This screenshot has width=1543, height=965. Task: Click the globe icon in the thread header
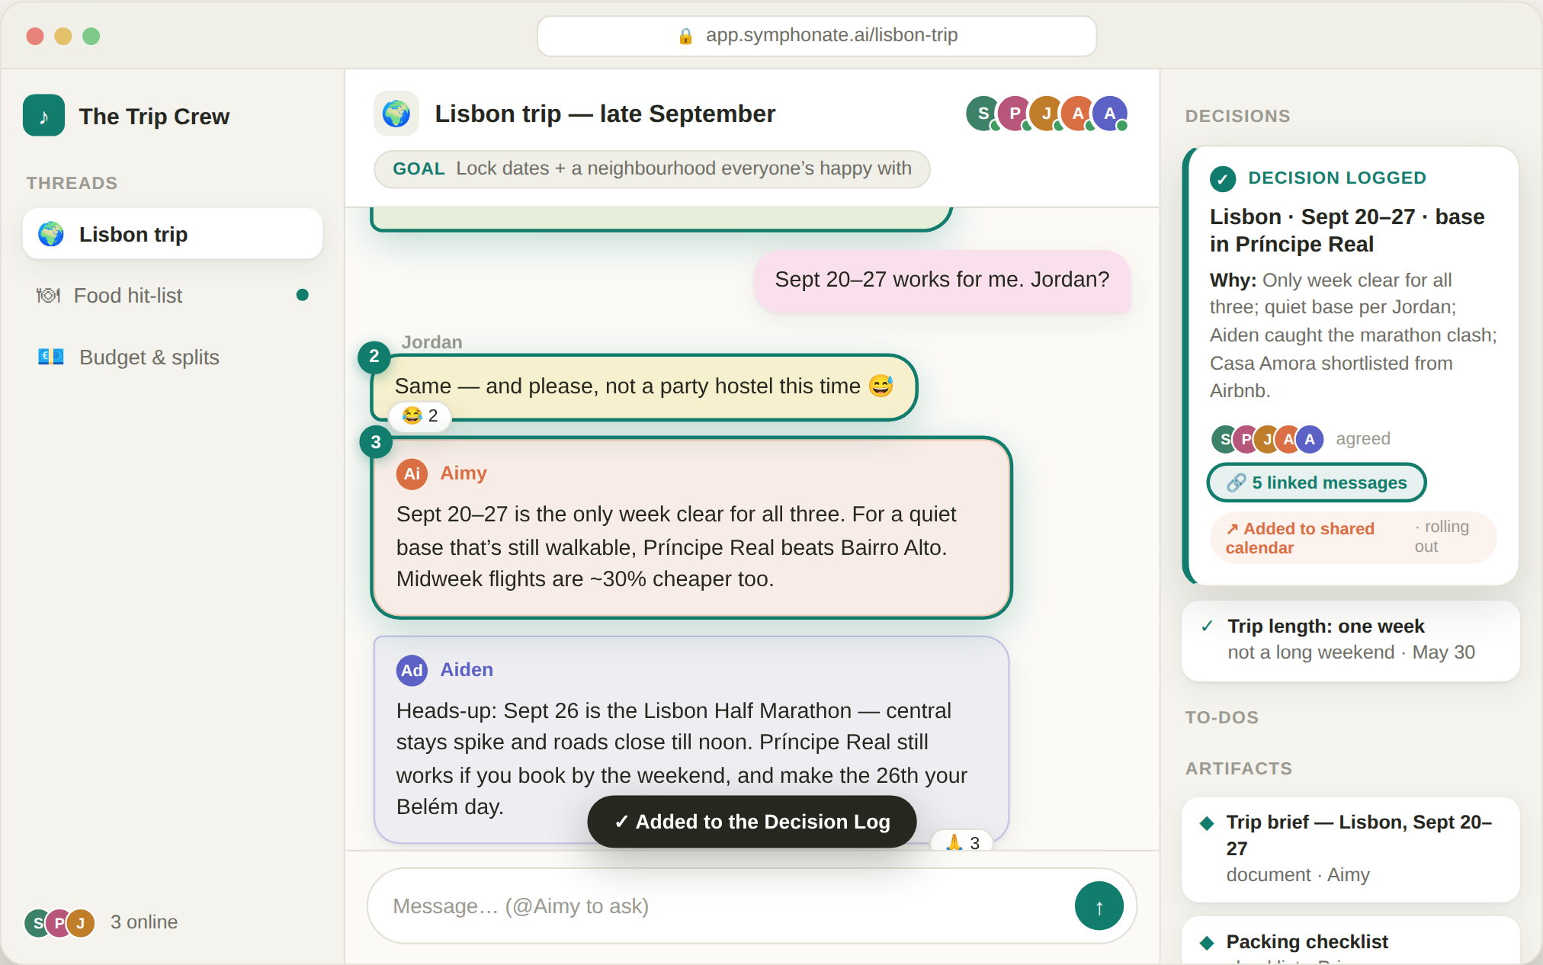click(x=396, y=114)
